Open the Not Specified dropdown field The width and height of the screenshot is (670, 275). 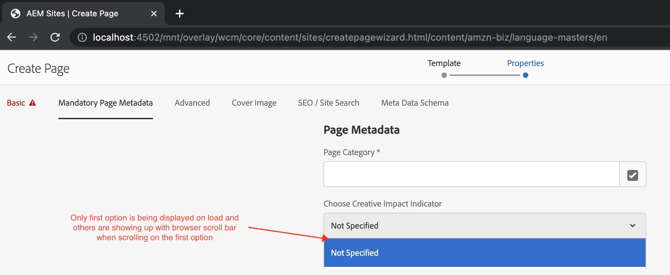[475, 226]
